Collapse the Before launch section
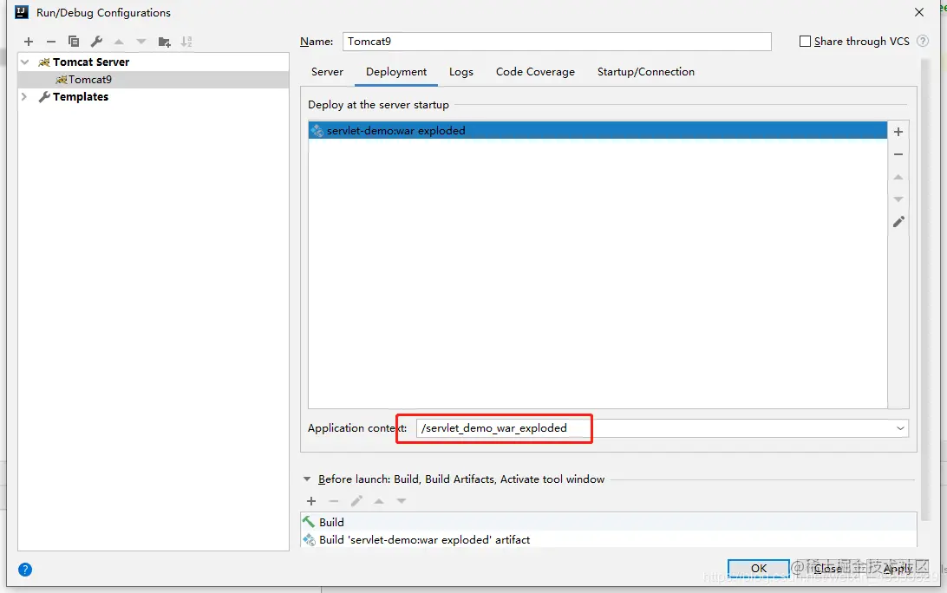Viewport: 947px width, 593px height. (307, 479)
